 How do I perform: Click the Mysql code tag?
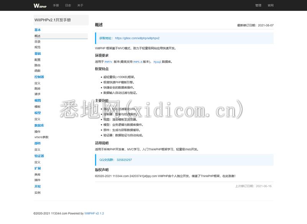coord(157,62)
